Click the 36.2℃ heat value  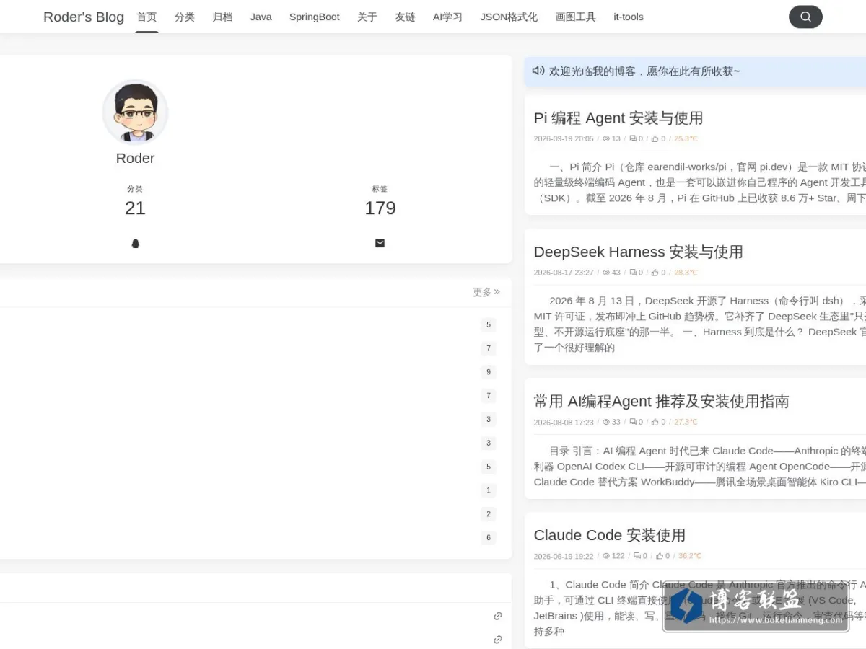coord(690,556)
